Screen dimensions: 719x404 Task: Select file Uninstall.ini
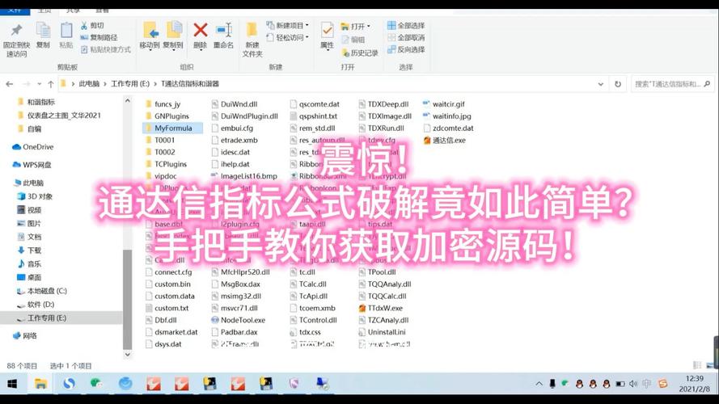coord(382,332)
